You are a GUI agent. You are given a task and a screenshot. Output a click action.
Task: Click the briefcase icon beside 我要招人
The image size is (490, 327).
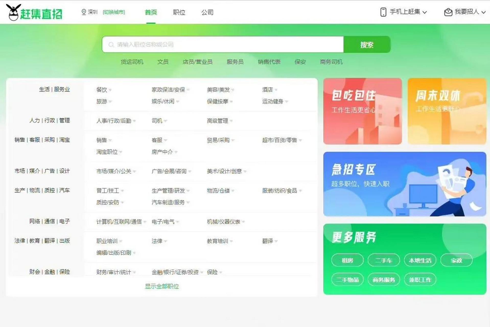coord(448,12)
